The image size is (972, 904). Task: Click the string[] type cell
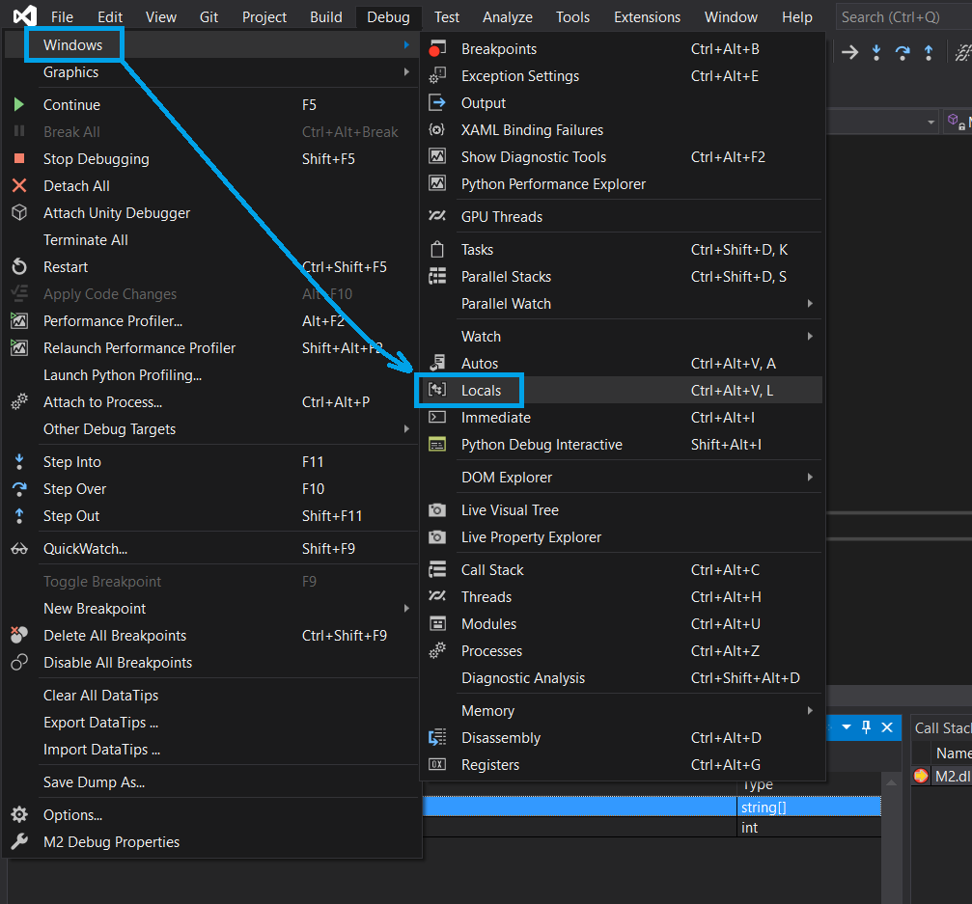coord(808,807)
